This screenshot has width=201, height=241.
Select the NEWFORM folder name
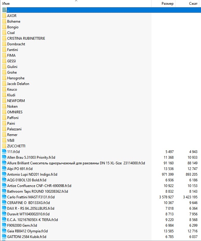click(16, 101)
